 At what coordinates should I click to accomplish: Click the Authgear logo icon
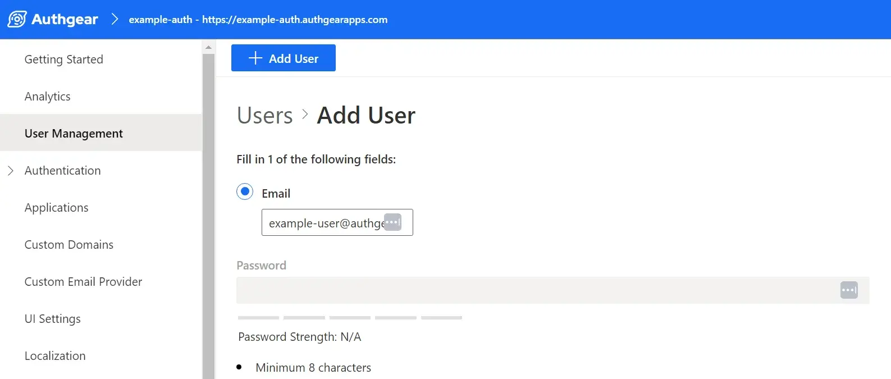click(17, 19)
